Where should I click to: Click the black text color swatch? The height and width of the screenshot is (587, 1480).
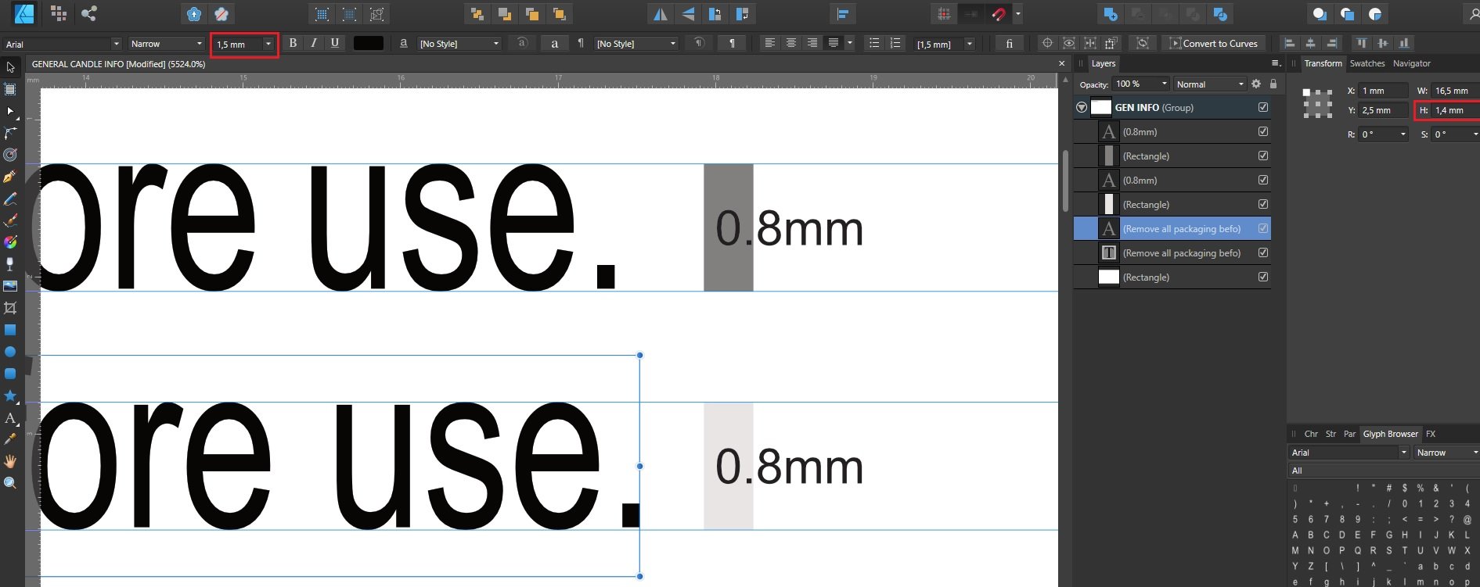[x=369, y=43]
